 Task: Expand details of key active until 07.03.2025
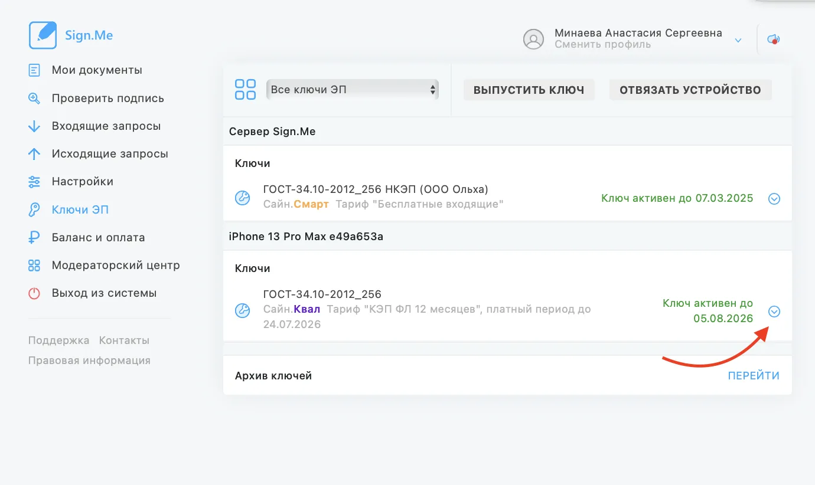tap(774, 199)
